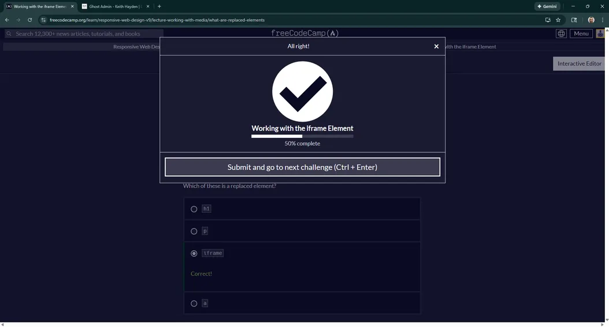The height and width of the screenshot is (327, 609).
Task: Open Chrome's three-dot menu
Action: pyautogui.click(x=601, y=20)
